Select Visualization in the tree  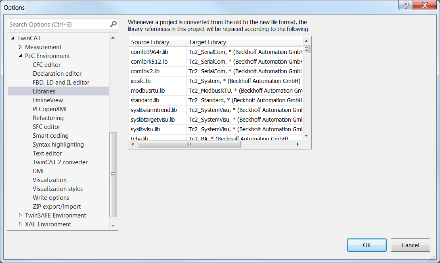tap(50, 180)
